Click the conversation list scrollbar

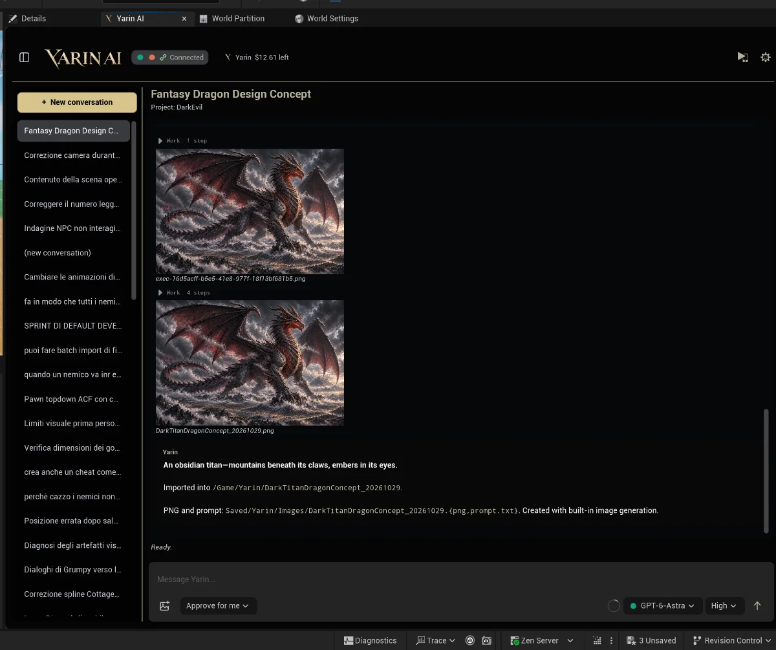coord(134,210)
